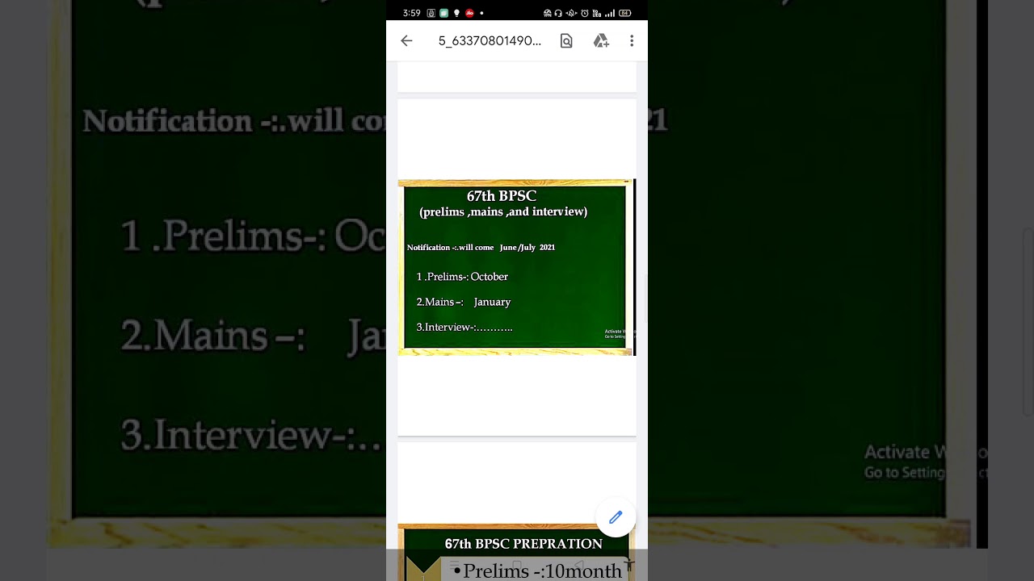Click the '67th BPSC' slide heading
Image resolution: width=1034 pixels, height=581 pixels.
[502, 196]
